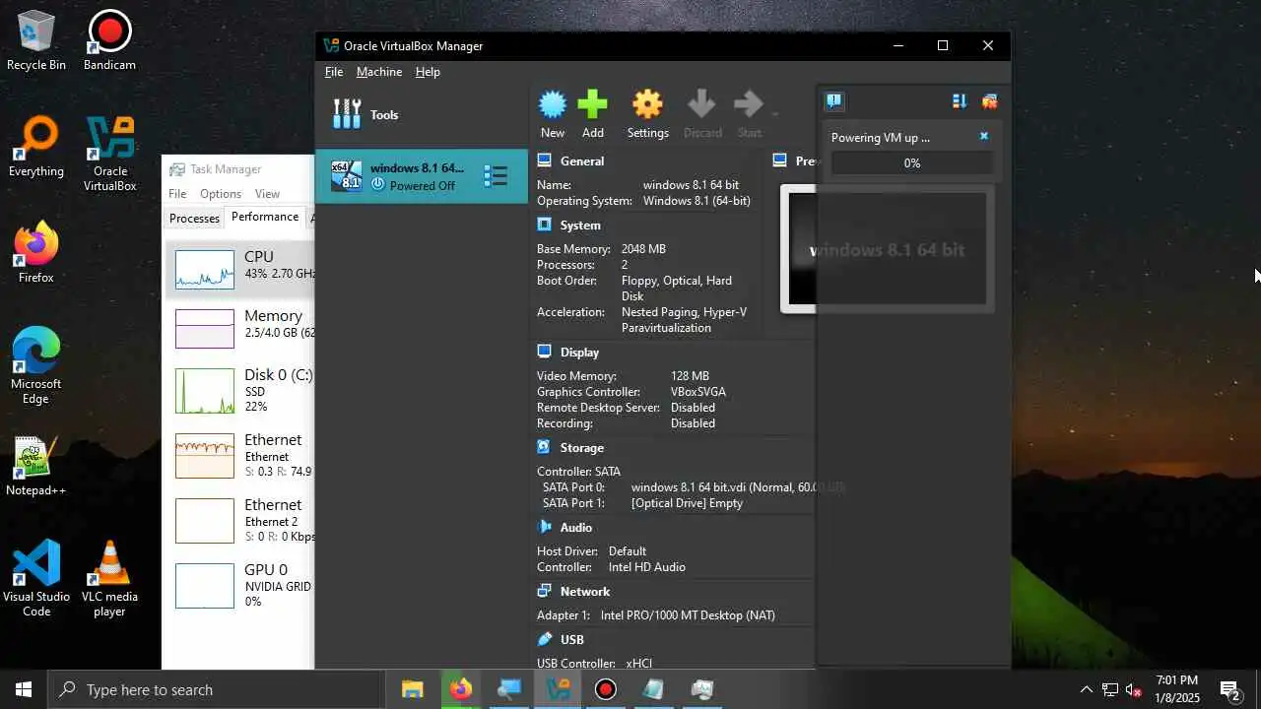The height and width of the screenshot is (709, 1261).
Task: Open the Oracle VirtualBox desktop shortcut
Action: pyautogui.click(x=109, y=154)
